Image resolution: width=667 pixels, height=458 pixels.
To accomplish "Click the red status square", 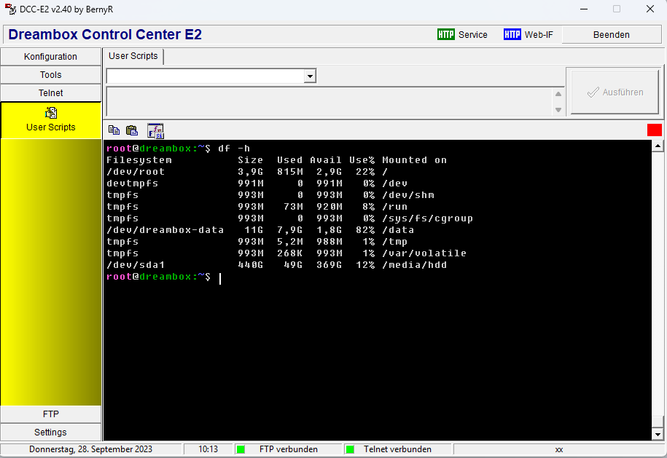I will (654, 130).
